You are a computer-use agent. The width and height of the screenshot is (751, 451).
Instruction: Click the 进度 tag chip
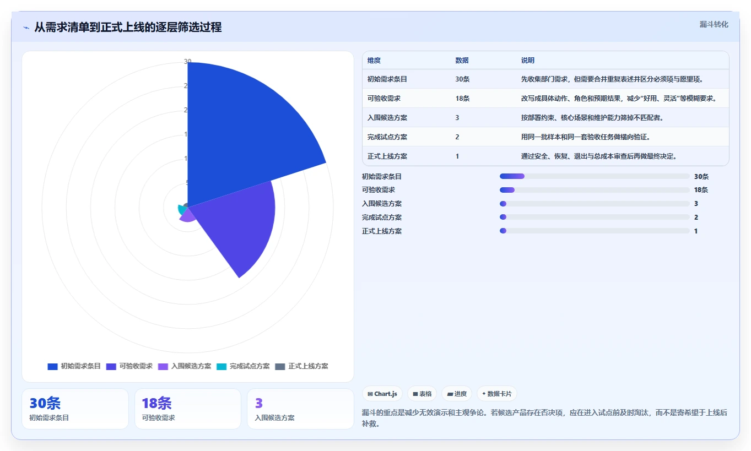coord(457,394)
